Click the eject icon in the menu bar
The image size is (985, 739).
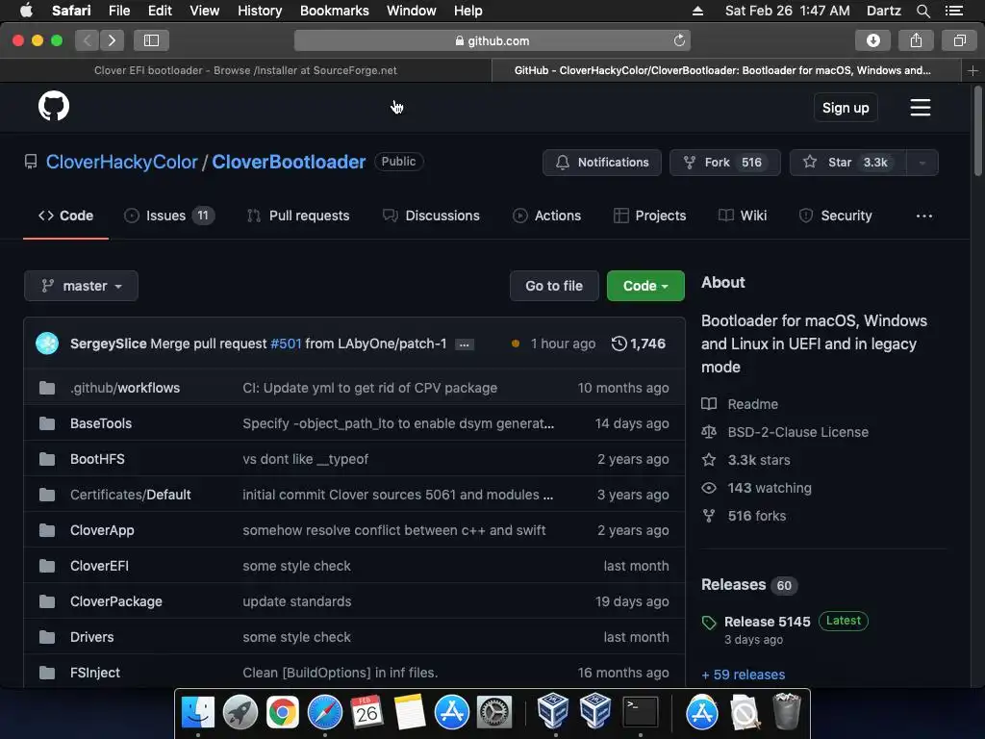pos(698,11)
